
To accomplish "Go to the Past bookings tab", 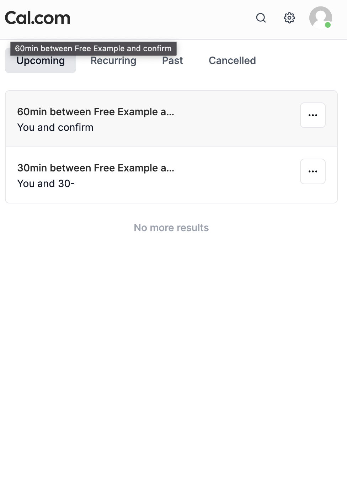I will point(172,61).
